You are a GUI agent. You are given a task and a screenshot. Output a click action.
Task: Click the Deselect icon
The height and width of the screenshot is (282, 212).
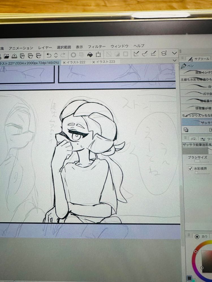tap(109, 54)
